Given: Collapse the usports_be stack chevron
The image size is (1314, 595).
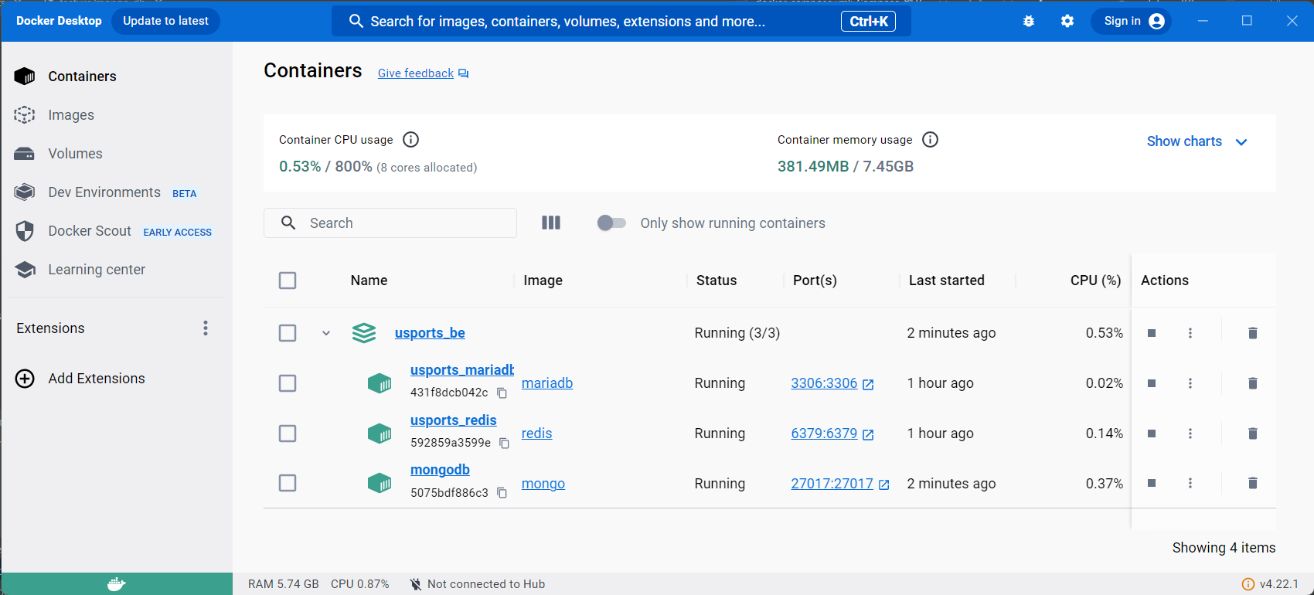Looking at the screenshot, I should point(326,333).
